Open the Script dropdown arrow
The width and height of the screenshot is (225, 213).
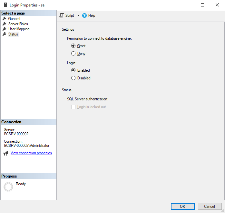78,15
